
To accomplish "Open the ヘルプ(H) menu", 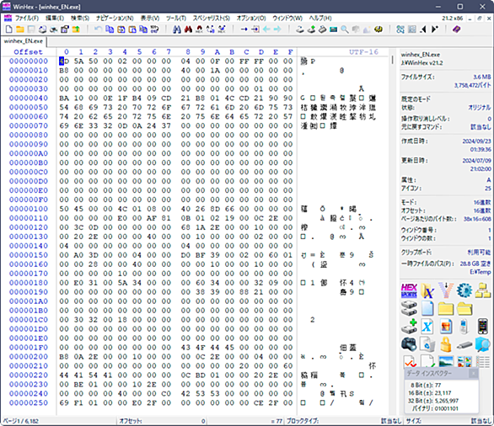I will pyautogui.click(x=320, y=19).
